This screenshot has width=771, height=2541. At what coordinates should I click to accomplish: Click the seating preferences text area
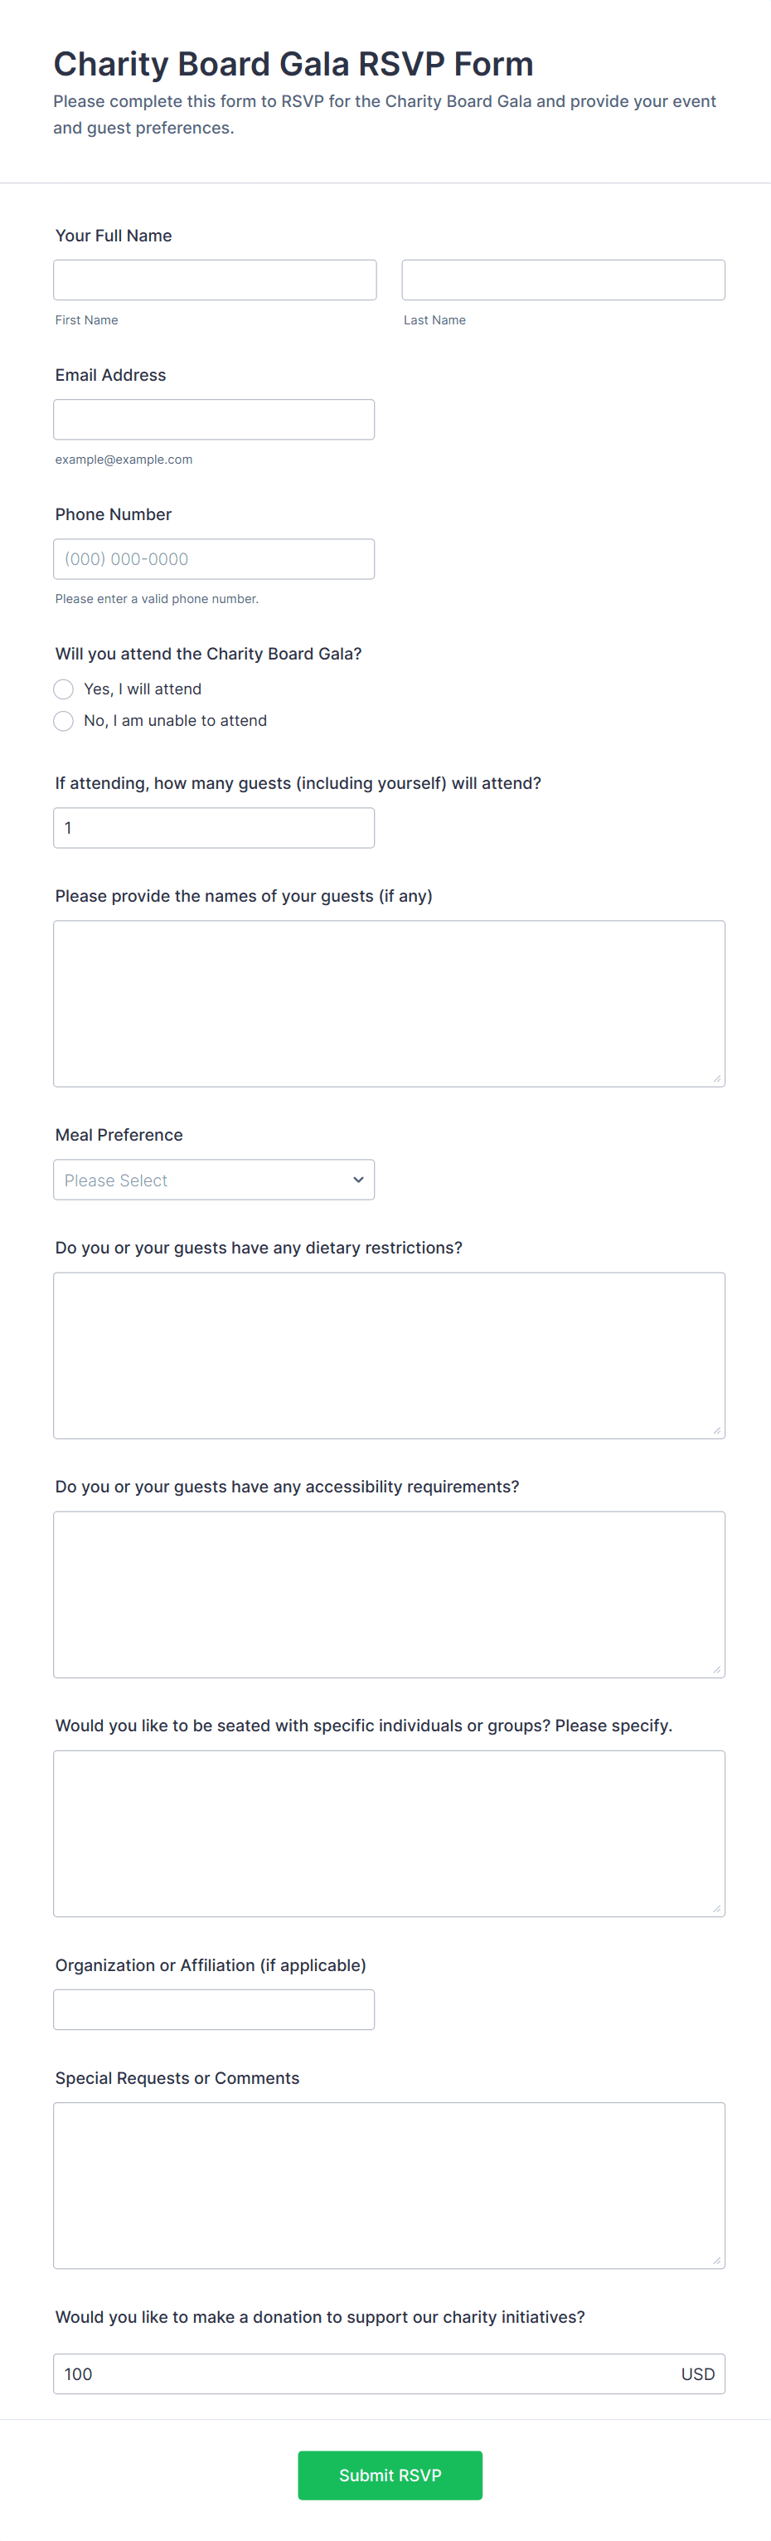click(x=390, y=1833)
